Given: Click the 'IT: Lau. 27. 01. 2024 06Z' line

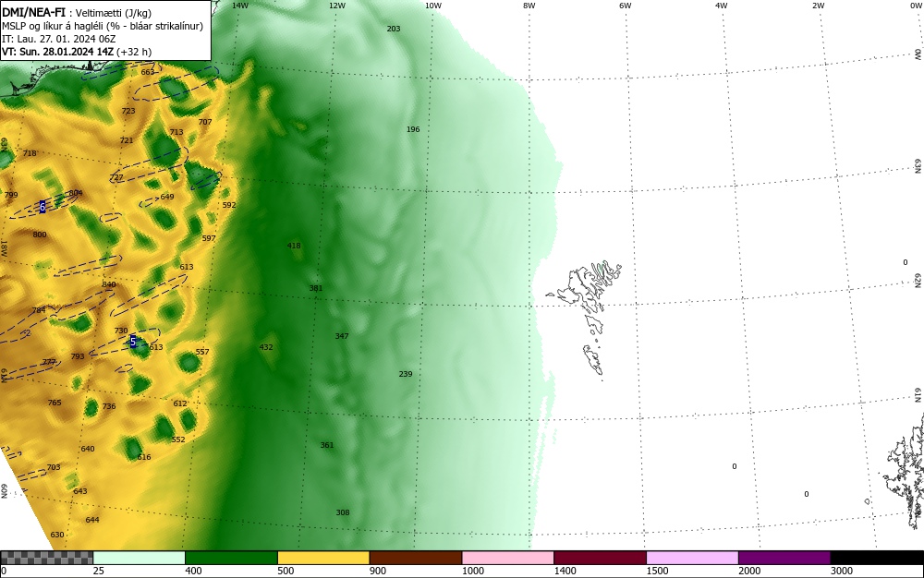Looking at the screenshot, I should [x=59, y=39].
